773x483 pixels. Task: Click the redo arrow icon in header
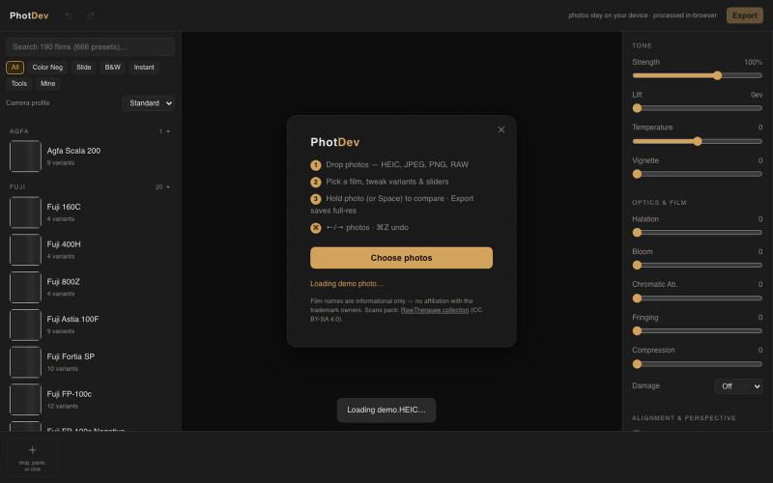coord(91,15)
